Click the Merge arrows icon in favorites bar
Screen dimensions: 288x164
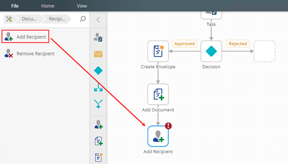pos(98,104)
